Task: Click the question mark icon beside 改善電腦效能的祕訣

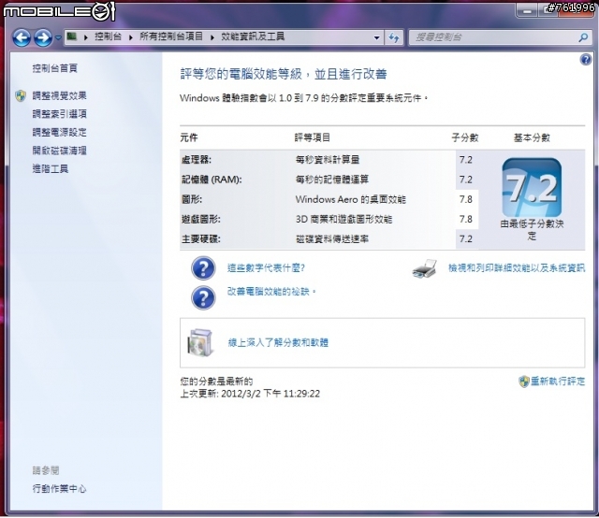Action: (203, 296)
